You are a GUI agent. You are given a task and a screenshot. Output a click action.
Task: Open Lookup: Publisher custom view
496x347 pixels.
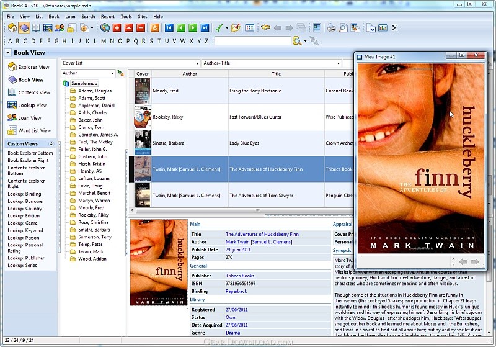26,258
